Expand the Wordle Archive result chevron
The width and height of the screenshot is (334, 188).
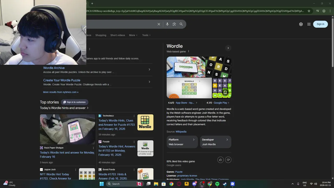point(149,69)
